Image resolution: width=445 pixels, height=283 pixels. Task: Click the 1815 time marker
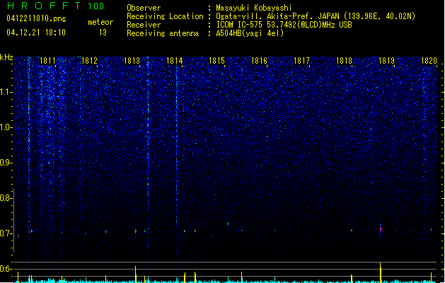pos(216,61)
